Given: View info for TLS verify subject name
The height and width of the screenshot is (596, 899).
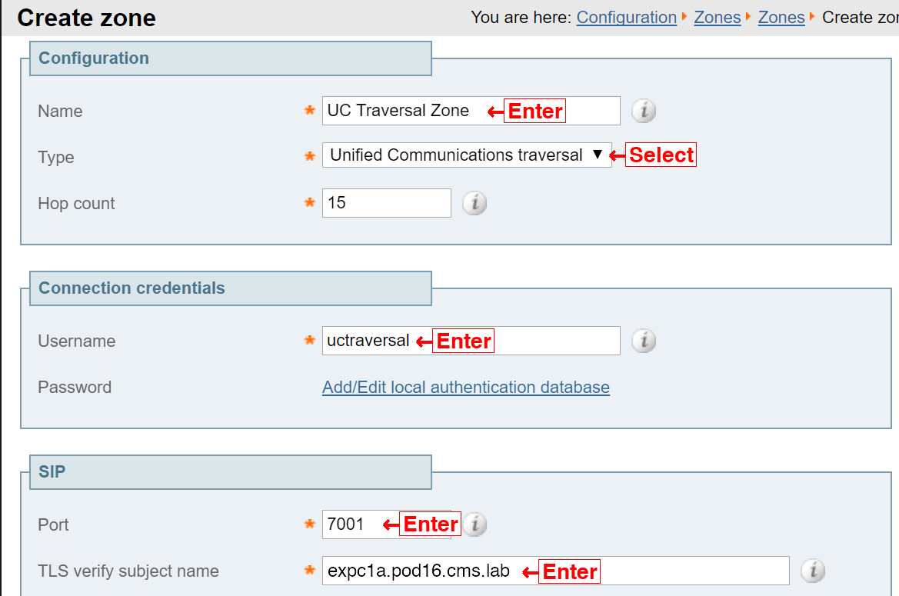Looking at the screenshot, I should 812,570.
